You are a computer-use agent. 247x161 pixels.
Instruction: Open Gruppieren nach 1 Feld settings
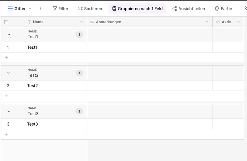click(x=137, y=9)
